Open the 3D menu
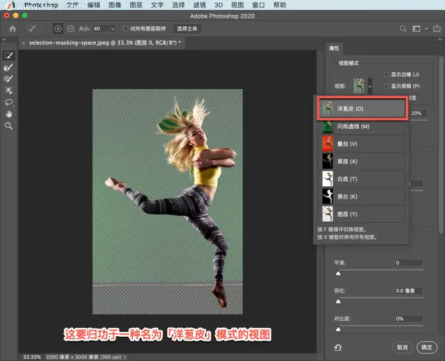 click(218, 5)
